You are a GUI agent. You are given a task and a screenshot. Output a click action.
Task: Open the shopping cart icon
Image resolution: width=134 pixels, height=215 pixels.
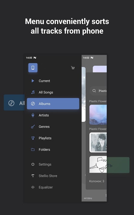tap(73, 68)
